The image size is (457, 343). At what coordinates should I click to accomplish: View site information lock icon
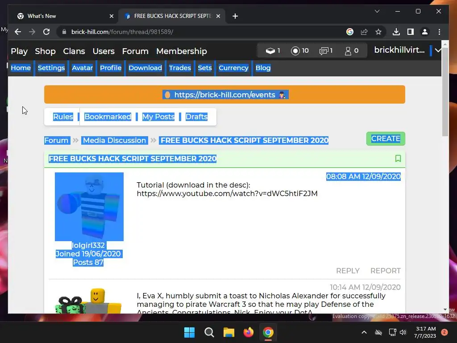tap(64, 32)
